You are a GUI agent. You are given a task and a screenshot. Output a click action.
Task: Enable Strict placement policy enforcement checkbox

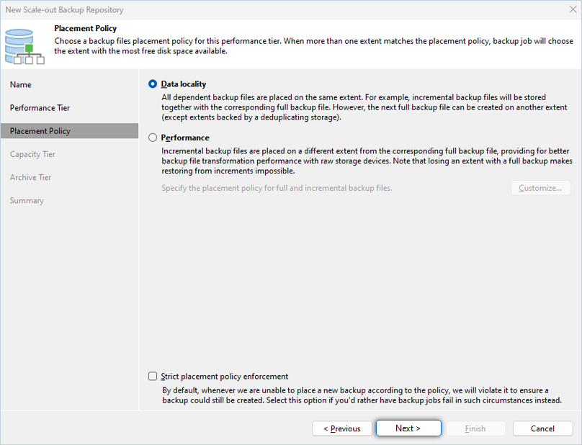153,376
